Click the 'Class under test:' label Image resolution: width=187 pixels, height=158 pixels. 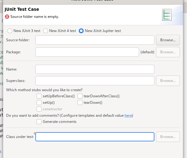pyautogui.click(x=20, y=137)
